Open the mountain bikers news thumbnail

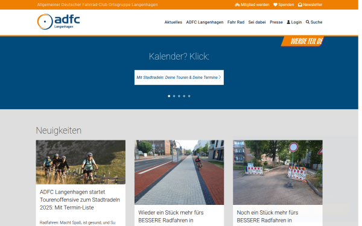point(81,162)
